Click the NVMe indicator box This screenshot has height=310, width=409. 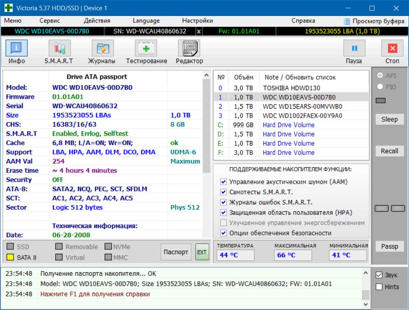point(108,246)
